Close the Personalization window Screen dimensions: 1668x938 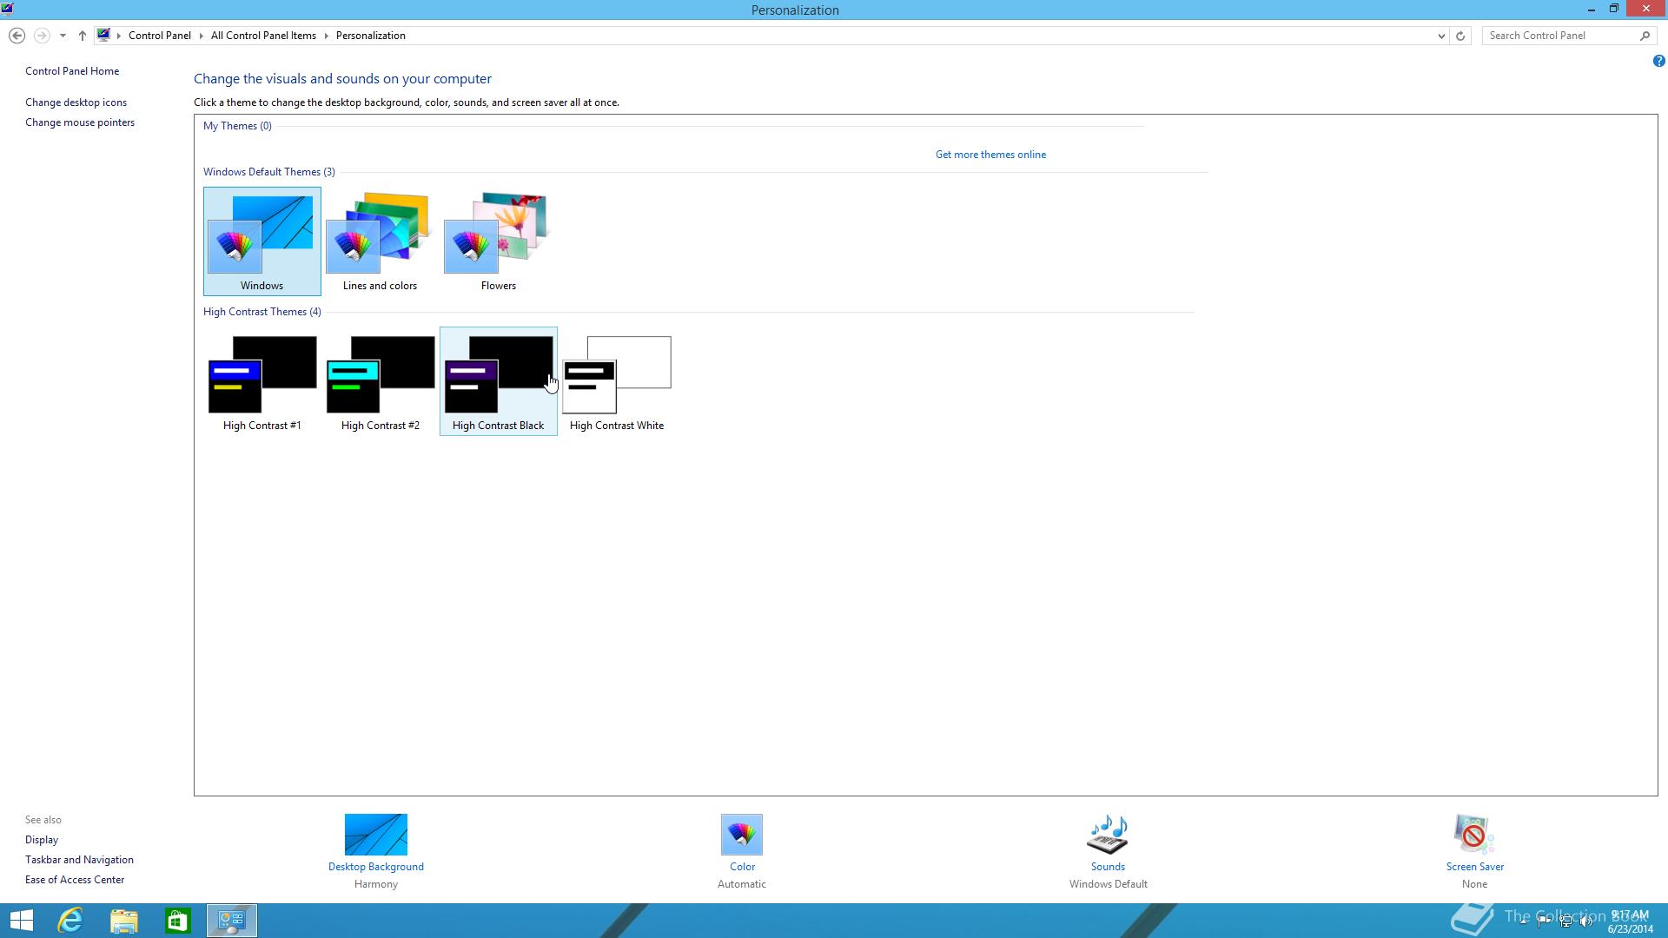point(1646,10)
